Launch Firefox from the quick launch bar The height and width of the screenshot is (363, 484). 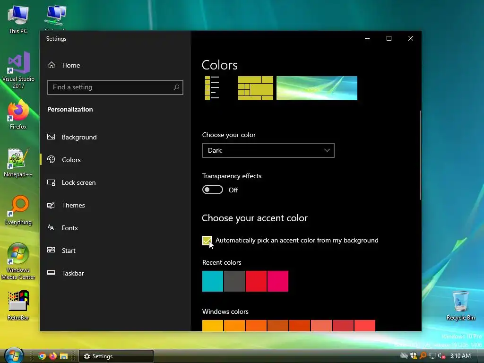pos(53,356)
